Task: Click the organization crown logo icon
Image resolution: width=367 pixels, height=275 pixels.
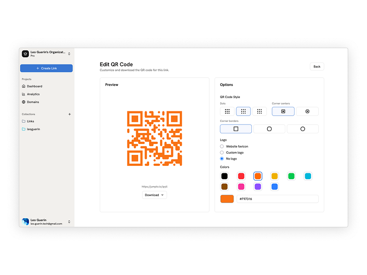Action: tap(25, 54)
